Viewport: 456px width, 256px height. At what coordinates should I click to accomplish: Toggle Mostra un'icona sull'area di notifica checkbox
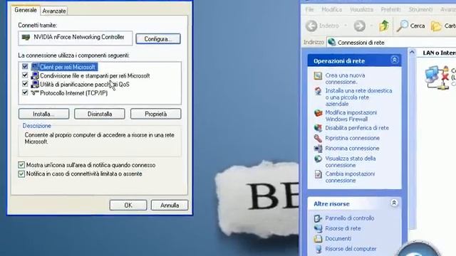[x=21, y=165]
